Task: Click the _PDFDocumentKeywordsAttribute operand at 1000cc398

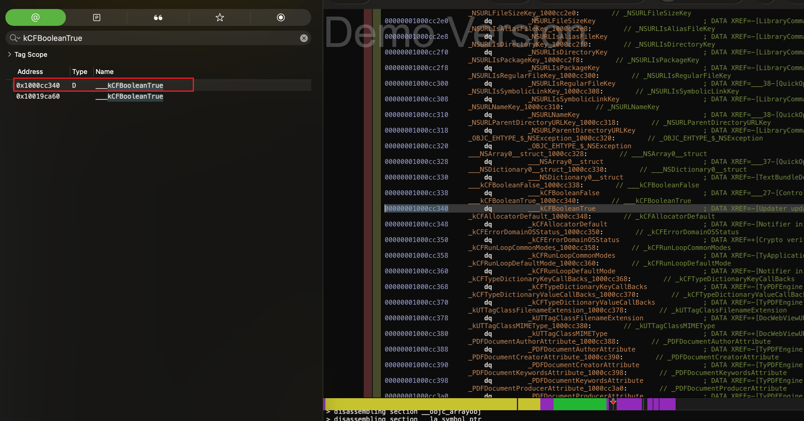Action: click(585, 380)
